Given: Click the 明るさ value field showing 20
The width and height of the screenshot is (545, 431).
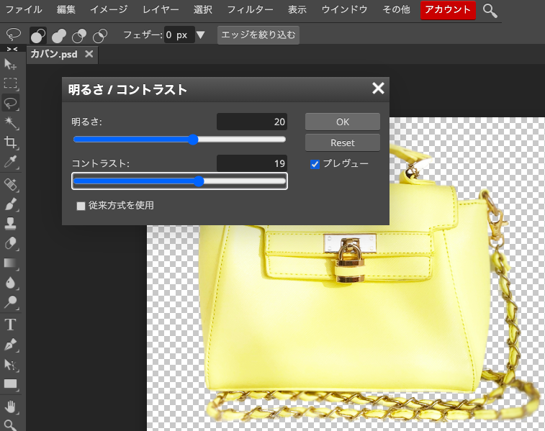Looking at the screenshot, I should pos(252,122).
